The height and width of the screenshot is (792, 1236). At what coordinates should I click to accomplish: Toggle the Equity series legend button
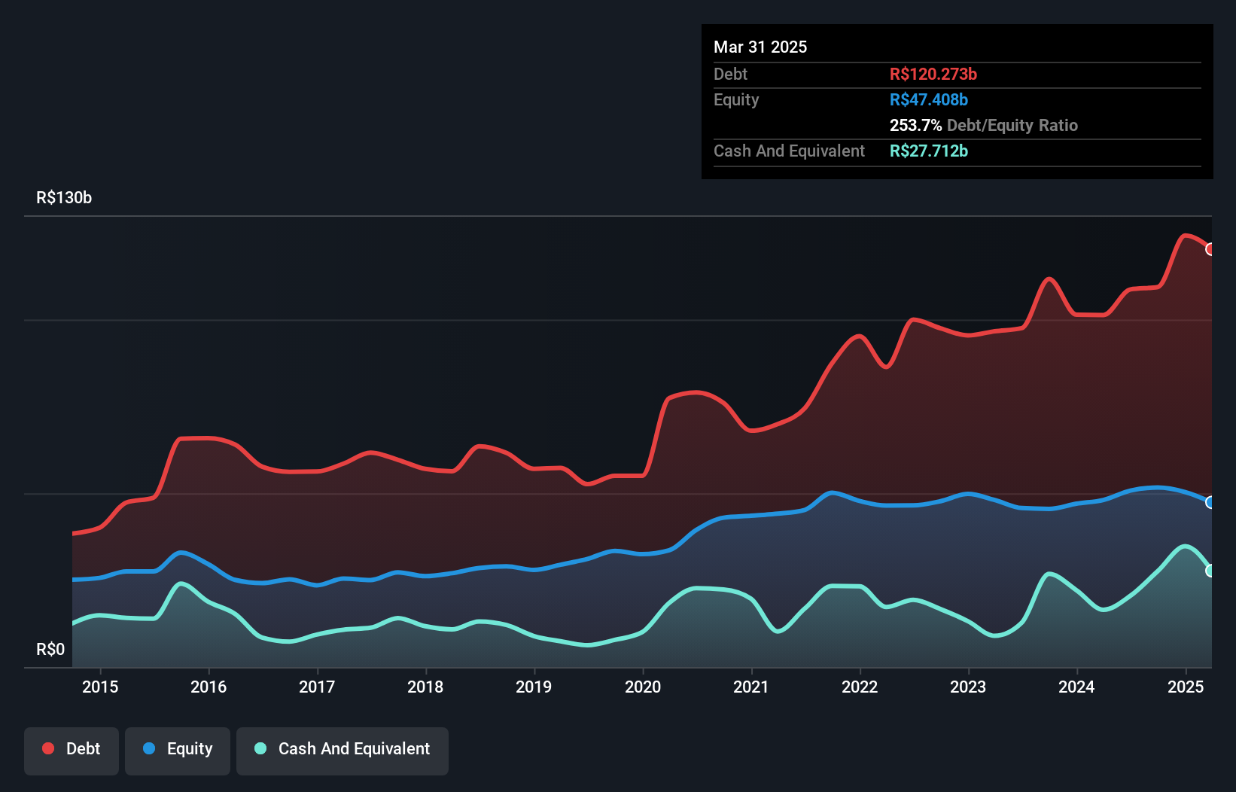click(178, 750)
